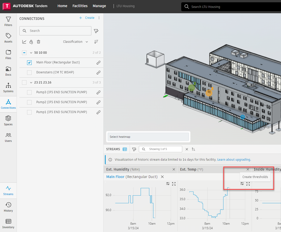
Task: Click the link icon for Pump2
Action: 98,102
